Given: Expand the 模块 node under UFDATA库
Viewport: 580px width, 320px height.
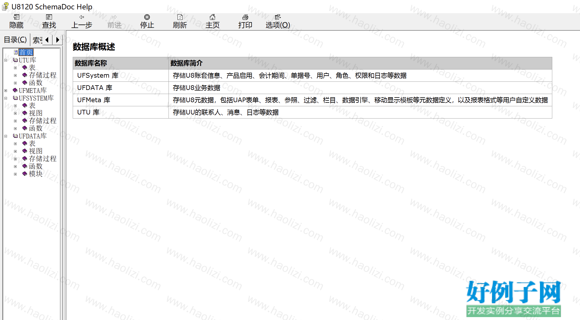Looking at the screenshot, I should tap(15, 174).
